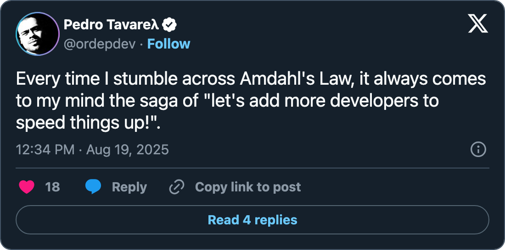Click the Aug 19, 2025 date

tap(126, 149)
